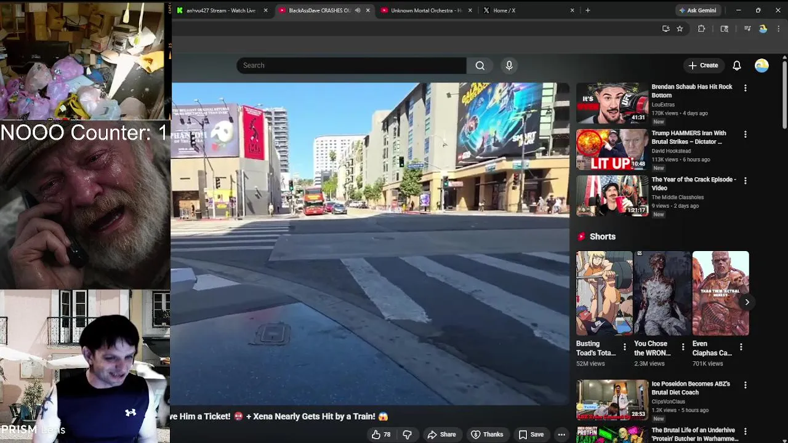Close the Unknown Mortal Orchestra tab
The height and width of the screenshot is (443, 788).
pyautogui.click(x=470, y=10)
